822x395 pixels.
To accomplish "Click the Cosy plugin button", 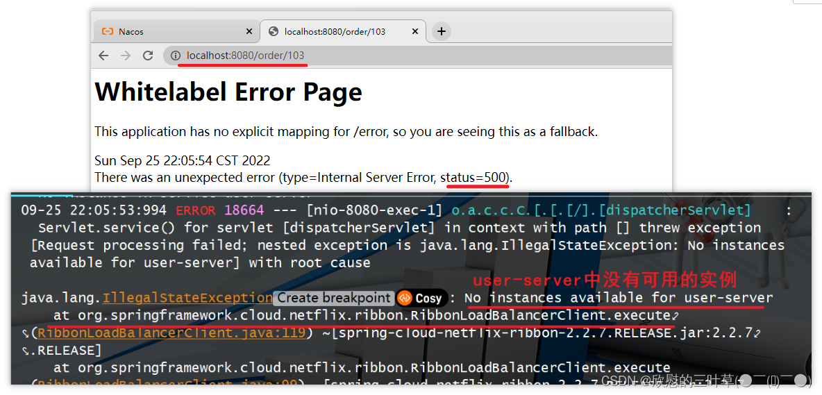I will tap(421, 298).
